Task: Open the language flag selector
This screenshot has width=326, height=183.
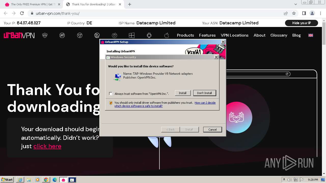Action: [x=311, y=35]
